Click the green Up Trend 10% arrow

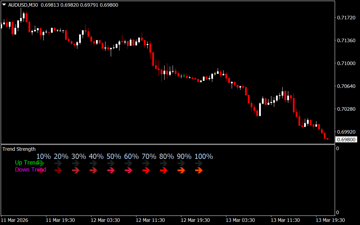click(x=42, y=163)
